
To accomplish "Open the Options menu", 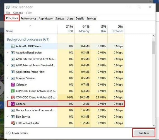I will click(18, 13).
